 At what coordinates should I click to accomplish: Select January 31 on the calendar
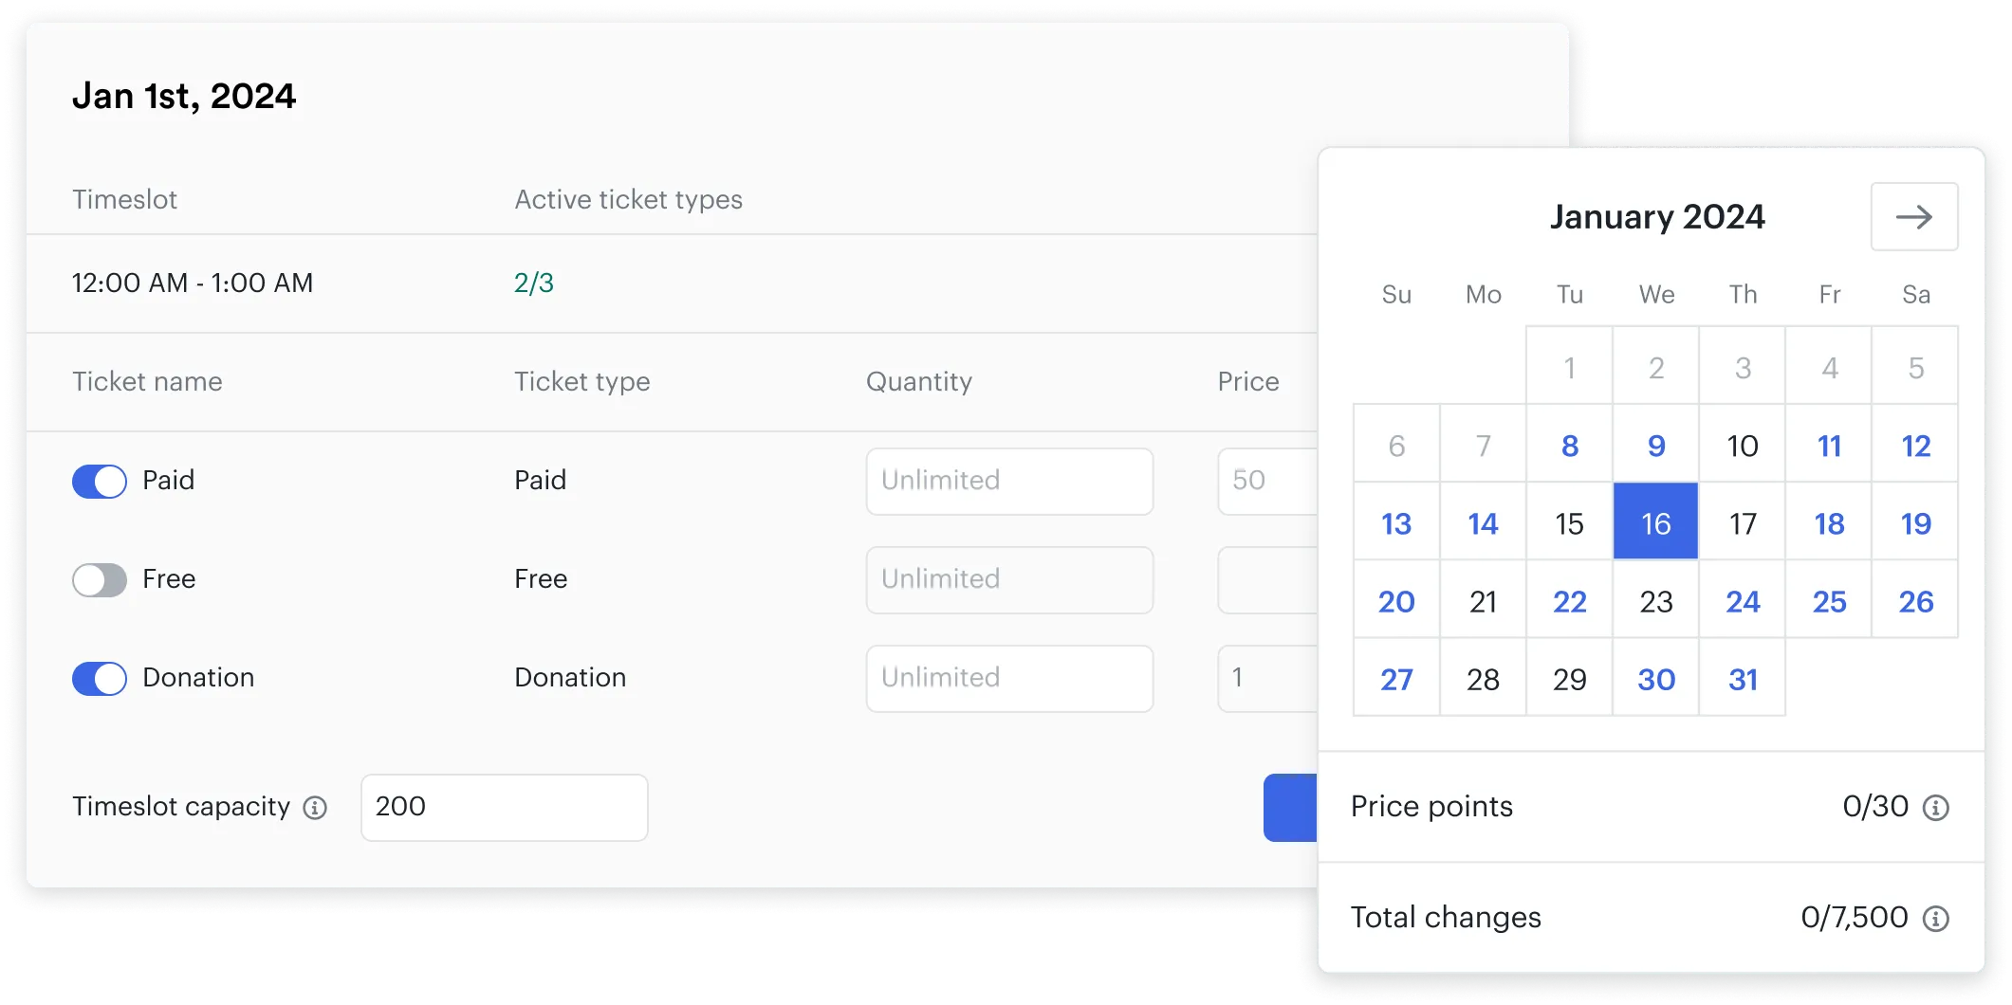[1742, 679]
